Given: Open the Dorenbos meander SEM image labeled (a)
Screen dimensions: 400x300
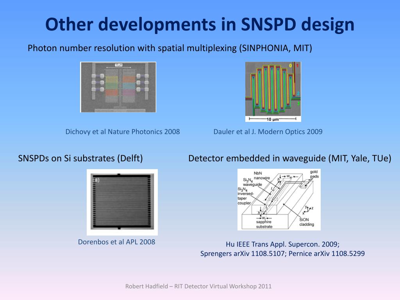Looking at the screenshot, I should [122, 202].
